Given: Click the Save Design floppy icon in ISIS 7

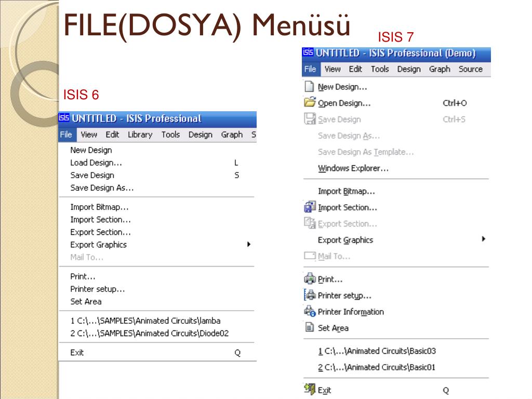Looking at the screenshot, I should pyautogui.click(x=310, y=119).
